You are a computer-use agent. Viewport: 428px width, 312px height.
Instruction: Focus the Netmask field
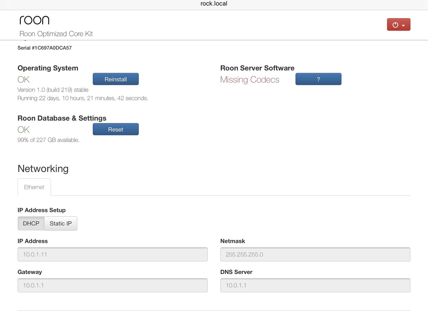[x=315, y=255]
